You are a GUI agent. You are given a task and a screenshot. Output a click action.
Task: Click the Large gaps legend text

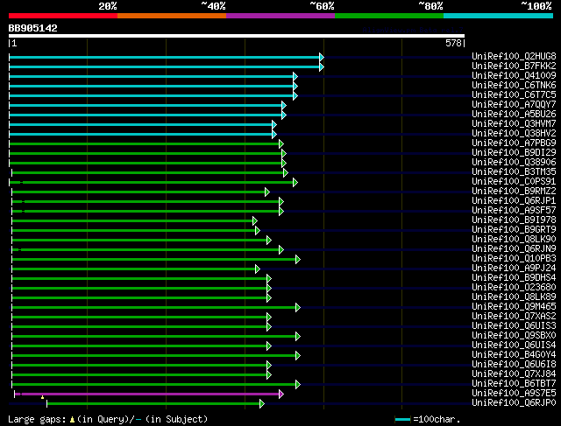pos(37,419)
